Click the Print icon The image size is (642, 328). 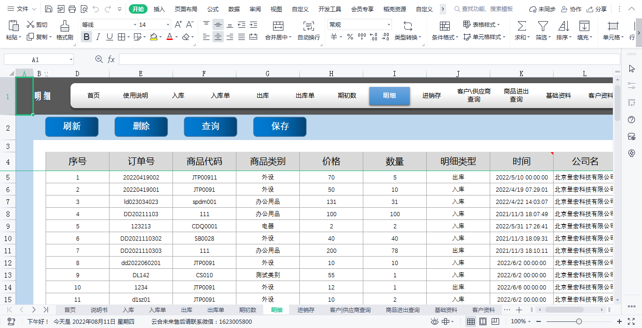pos(72,9)
